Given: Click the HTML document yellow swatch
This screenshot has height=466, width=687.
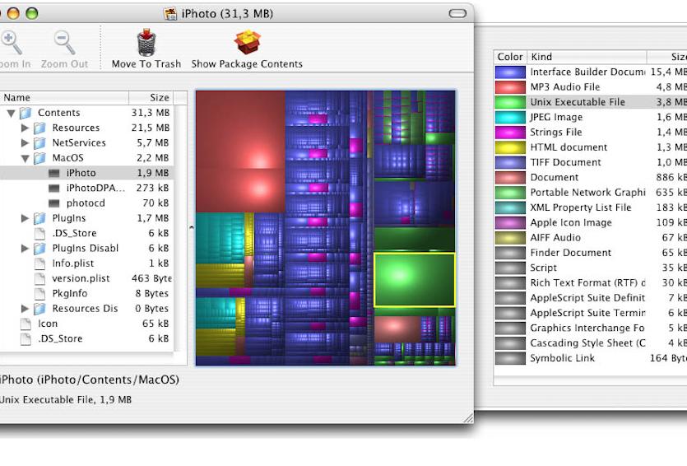Looking at the screenshot, I should [510, 147].
